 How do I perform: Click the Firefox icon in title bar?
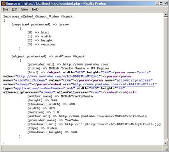point(4,3)
